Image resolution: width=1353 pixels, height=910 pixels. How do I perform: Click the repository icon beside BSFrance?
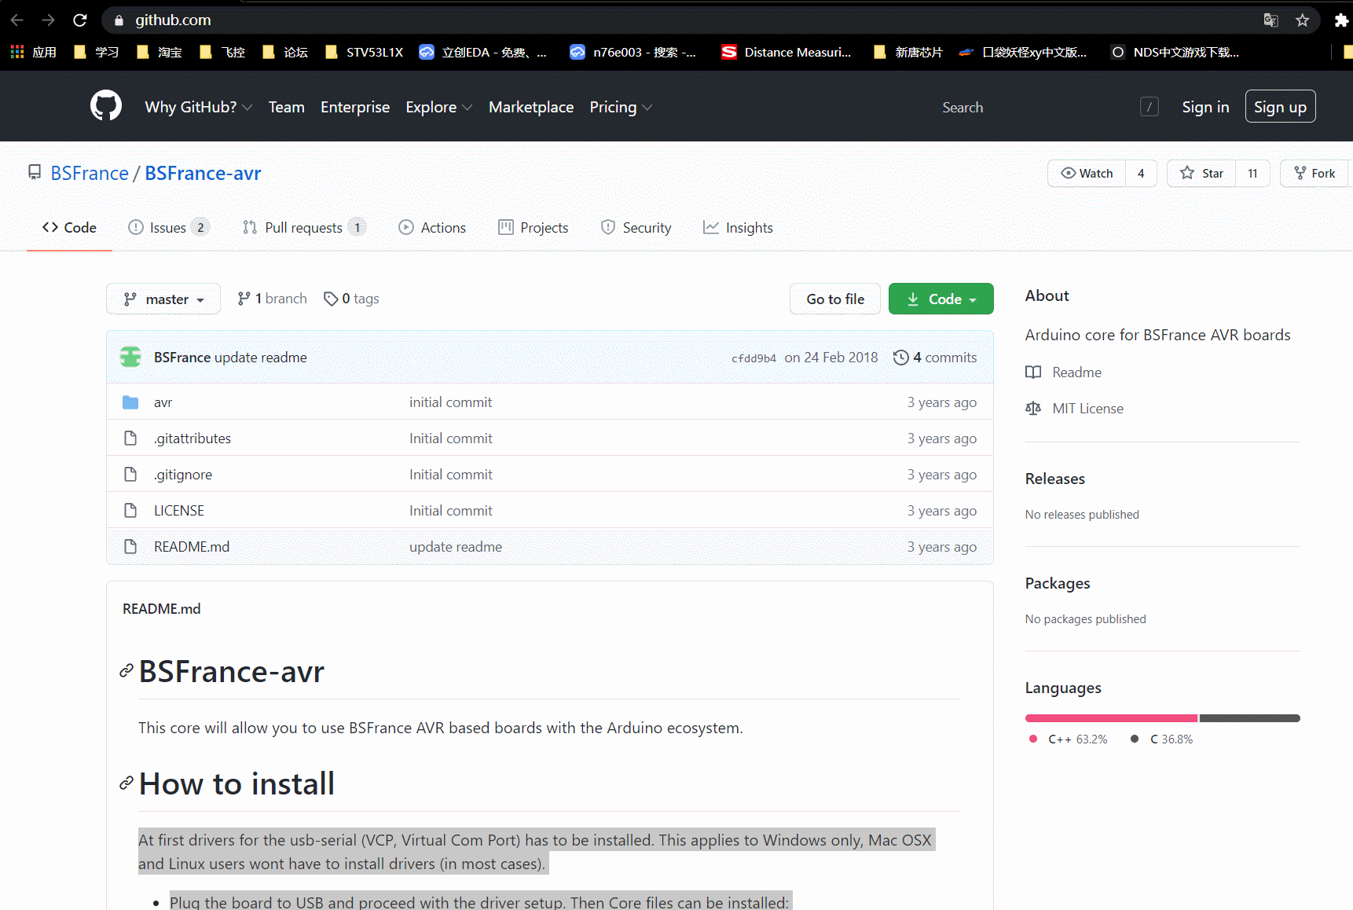35,172
